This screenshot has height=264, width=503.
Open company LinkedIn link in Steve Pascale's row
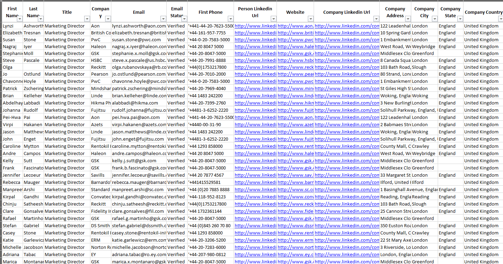pyautogui.click(x=347, y=60)
